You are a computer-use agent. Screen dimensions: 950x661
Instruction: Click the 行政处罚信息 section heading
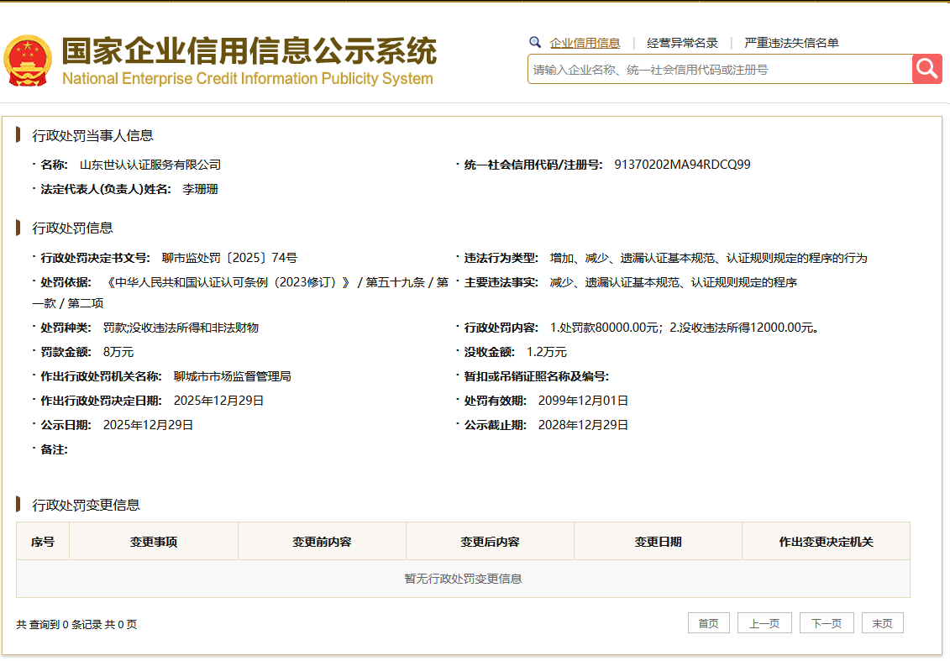tap(73, 228)
